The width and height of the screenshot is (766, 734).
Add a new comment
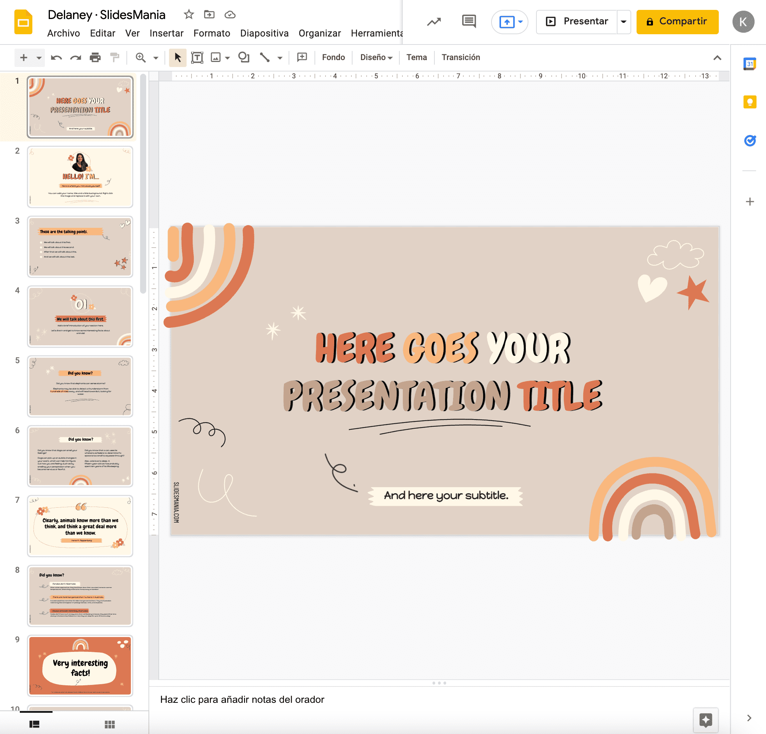(301, 57)
